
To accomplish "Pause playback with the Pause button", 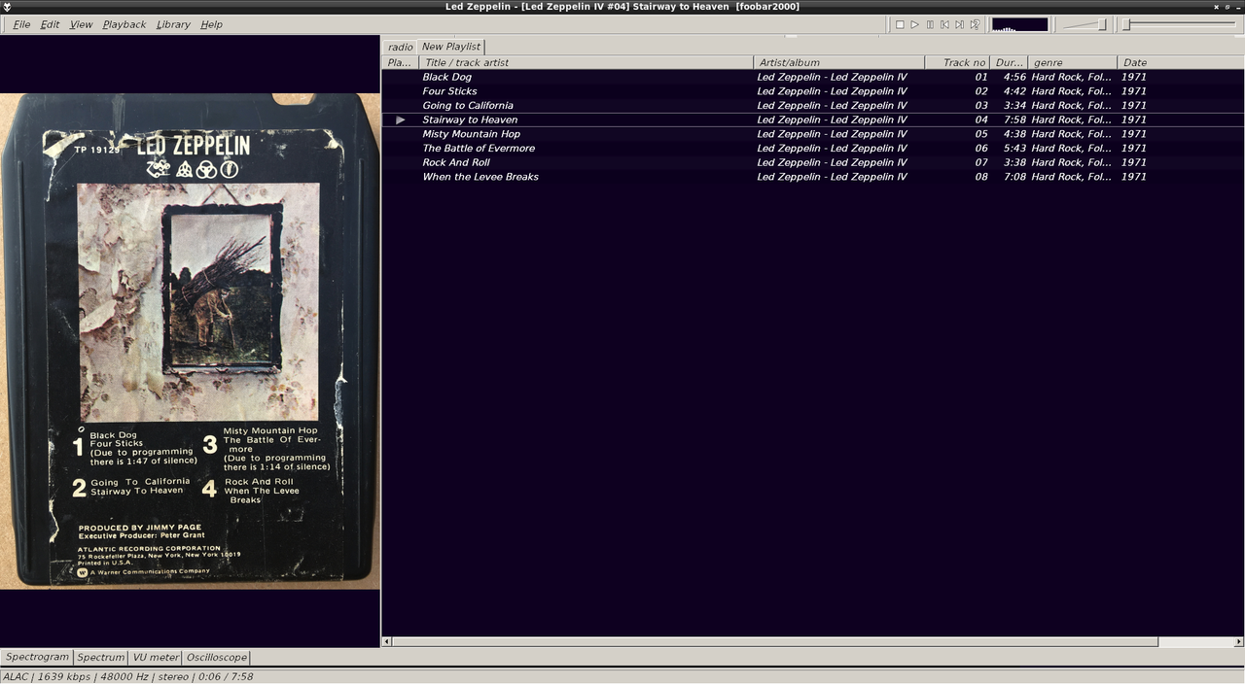I will click(930, 24).
